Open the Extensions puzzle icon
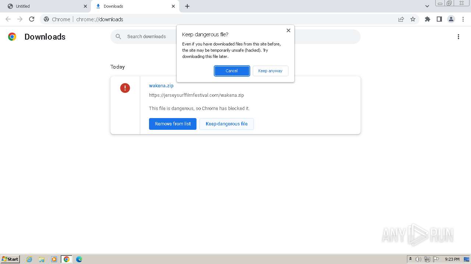The height and width of the screenshot is (264, 471). (x=428, y=19)
